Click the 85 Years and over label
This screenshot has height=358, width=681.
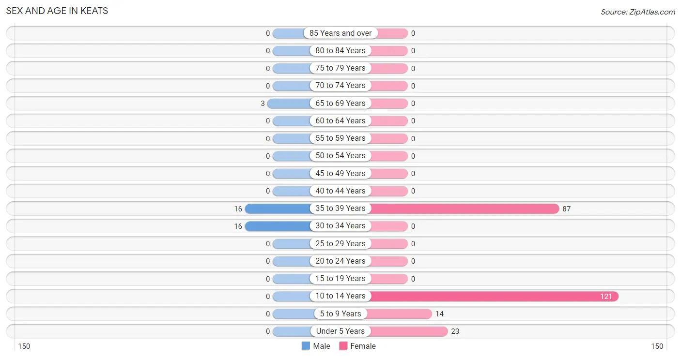pyautogui.click(x=340, y=33)
